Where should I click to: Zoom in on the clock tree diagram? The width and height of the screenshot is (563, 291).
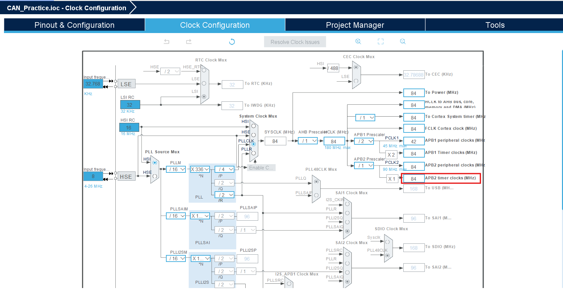click(x=358, y=41)
